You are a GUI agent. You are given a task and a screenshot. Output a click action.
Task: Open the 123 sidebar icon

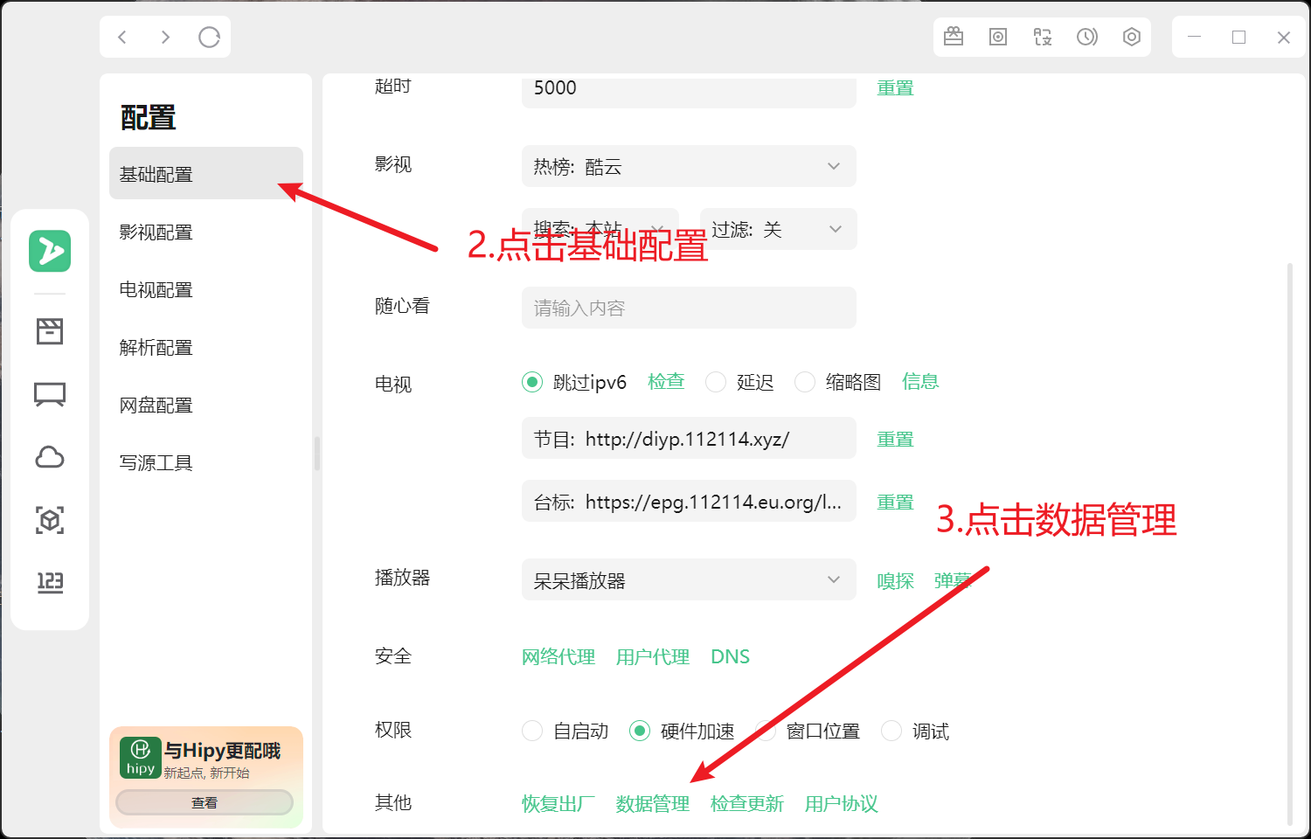(50, 583)
